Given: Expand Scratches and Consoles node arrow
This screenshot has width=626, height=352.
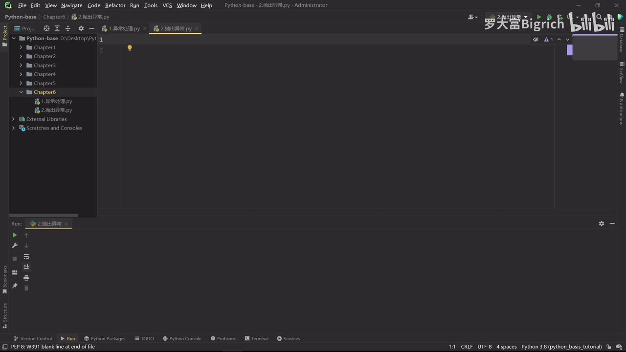Looking at the screenshot, I should (x=14, y=128).
